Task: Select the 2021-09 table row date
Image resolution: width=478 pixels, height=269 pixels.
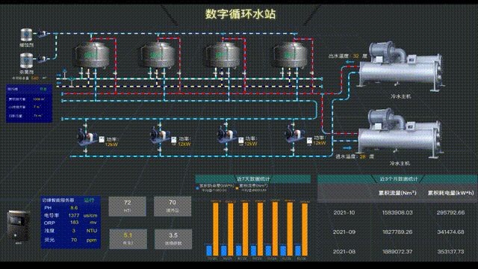Action: 344,232
